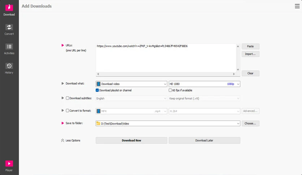Click the URL box scroll up arrow
Viewport: 302px width, 175px height.
tap(238, 46)
